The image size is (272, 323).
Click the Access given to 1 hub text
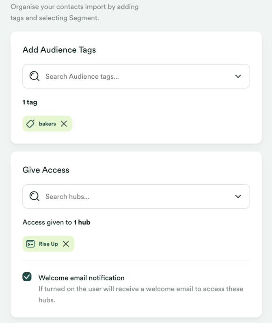tap(56, 222)
